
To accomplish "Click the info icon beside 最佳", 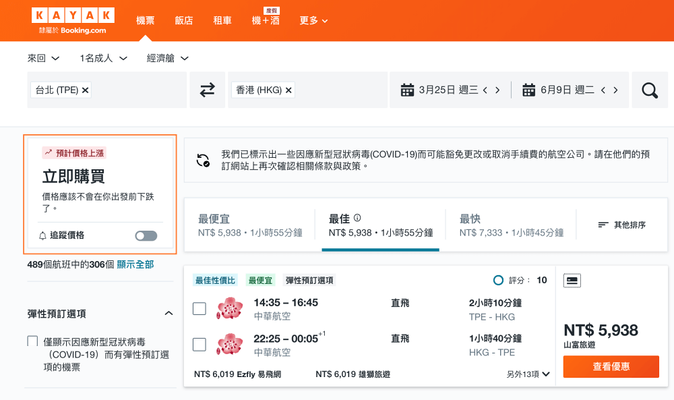I will tap(357, 218).
